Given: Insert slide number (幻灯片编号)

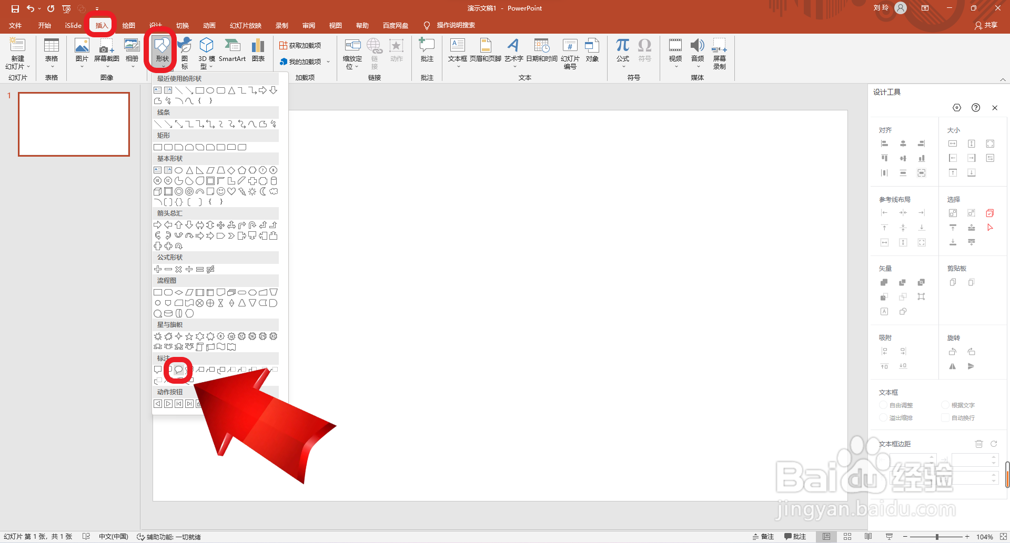Looking at the screenshot, I should pyautogui.click(x=570, y=53).
